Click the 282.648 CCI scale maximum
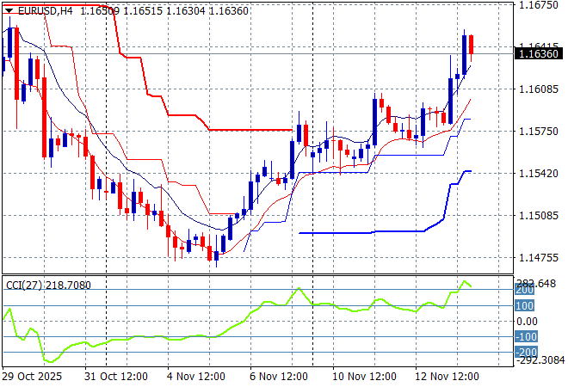This screenshot has height=387, width=568. coord(536,284)
